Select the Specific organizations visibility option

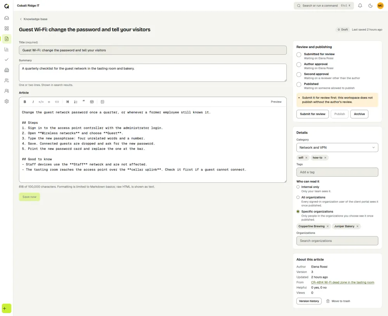pos(298,212)
